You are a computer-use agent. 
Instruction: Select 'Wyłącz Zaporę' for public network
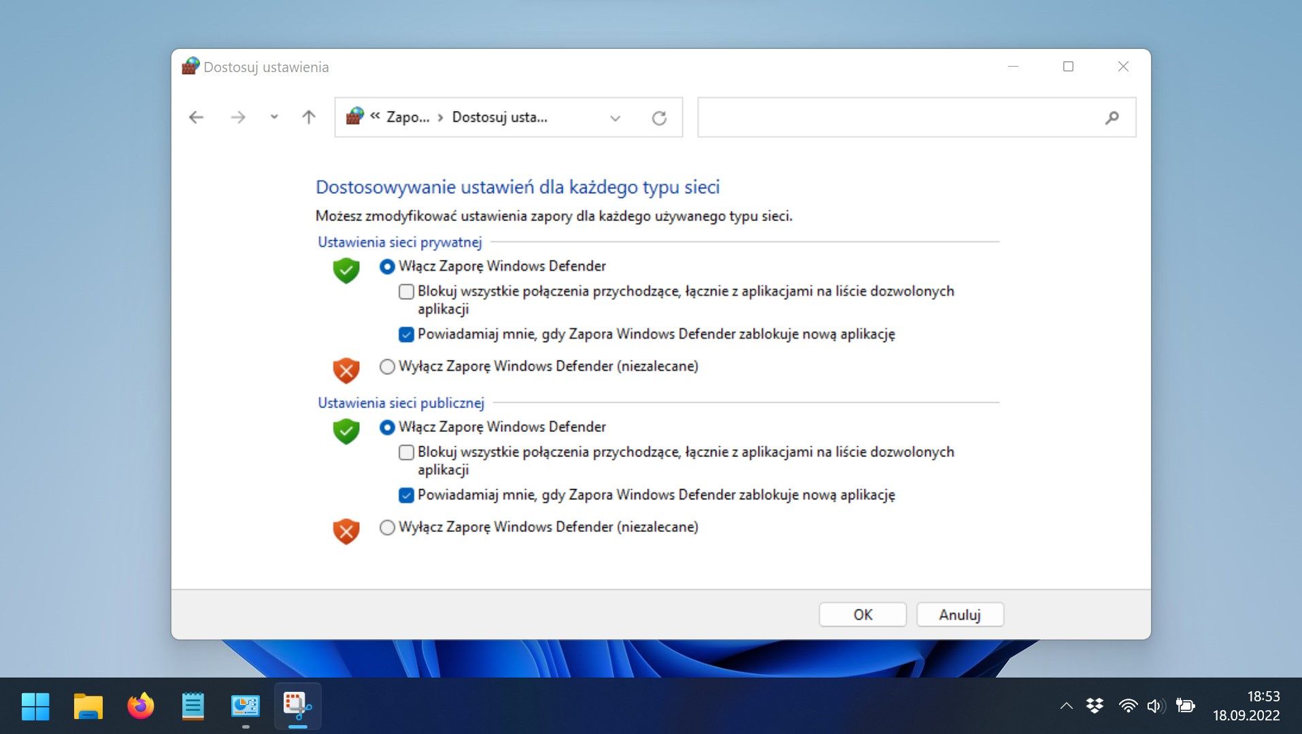(x=387, y=527)
